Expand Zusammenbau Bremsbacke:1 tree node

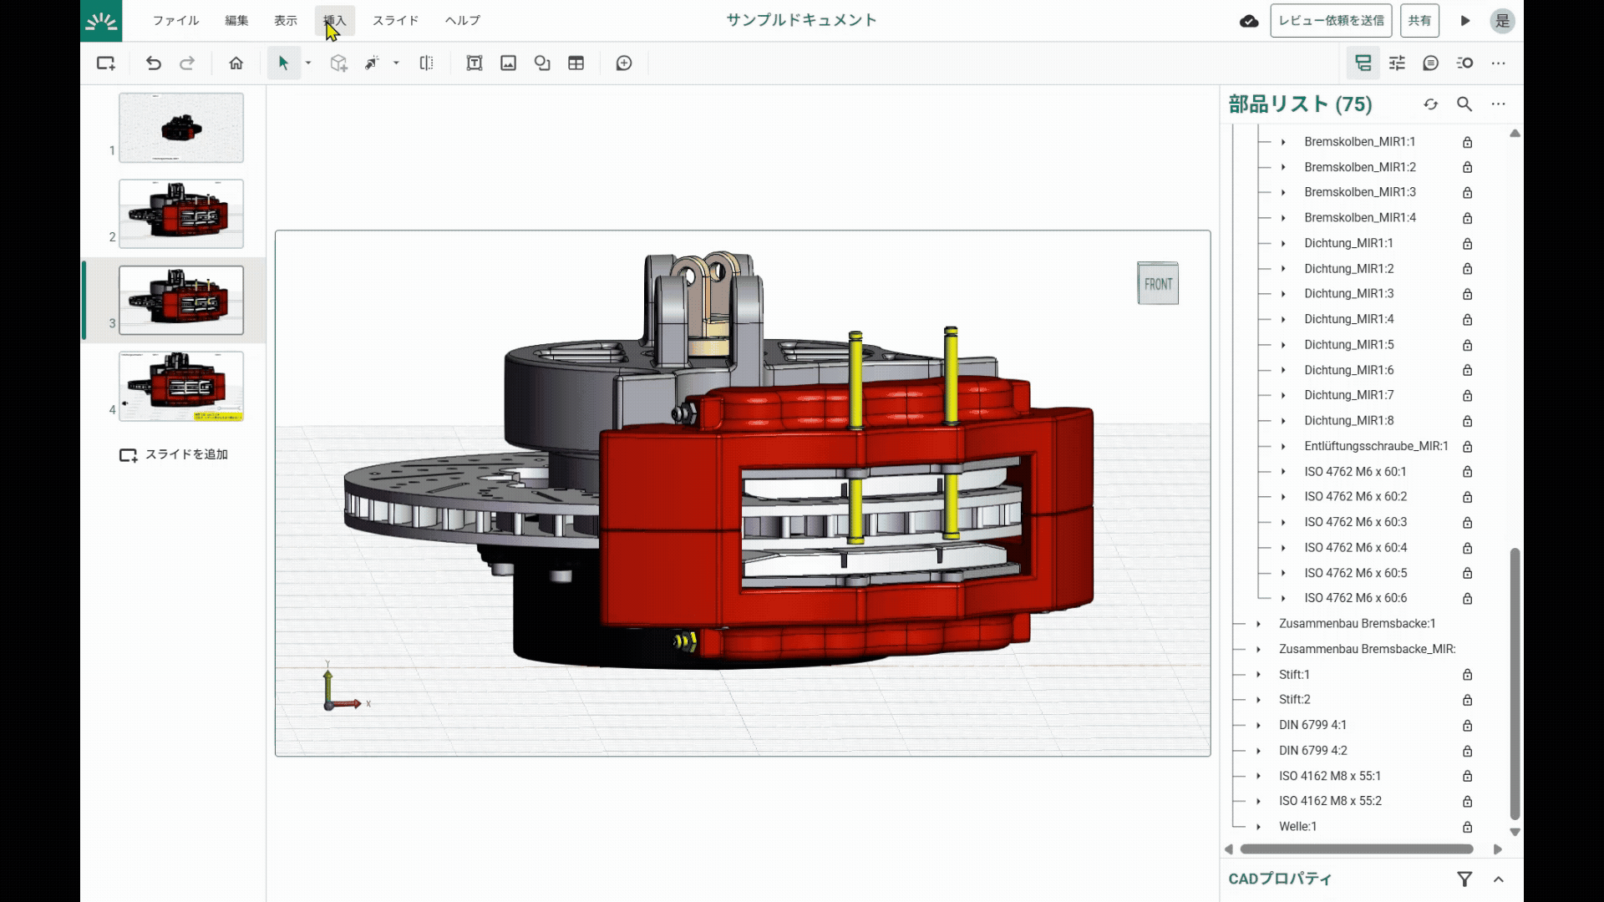[x=1258, y=624]
